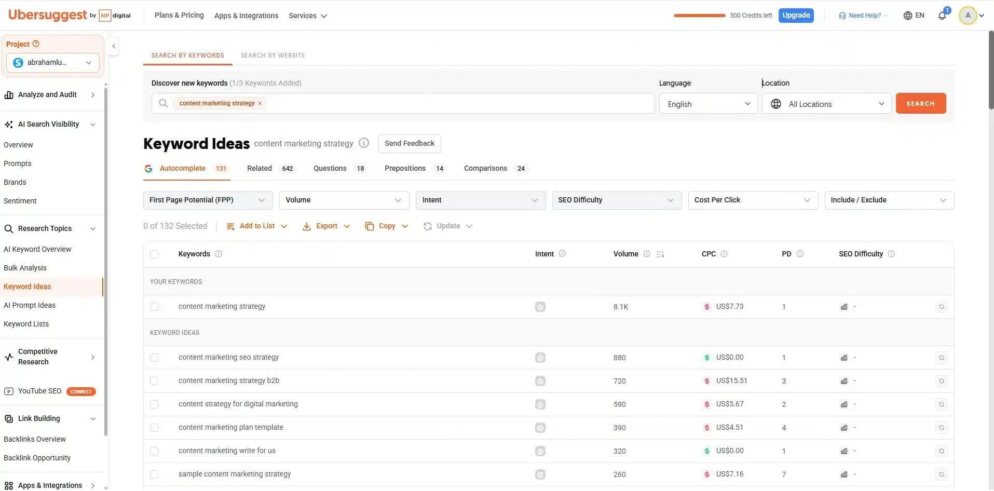The height and width of the screenshot is (491, 994).
Task: Click the Need Help headset link
Action: pos(863,16)
